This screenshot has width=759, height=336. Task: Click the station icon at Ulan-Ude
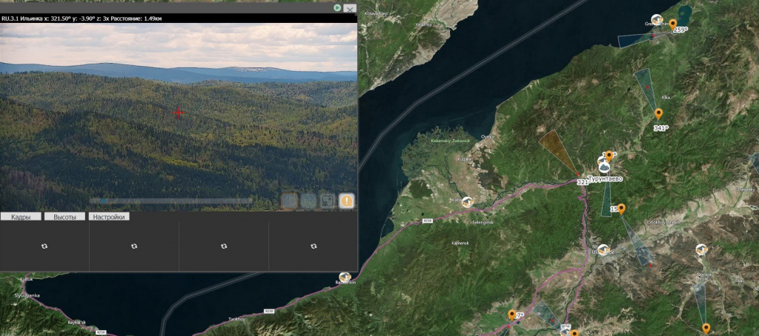(x=603, y=250)
